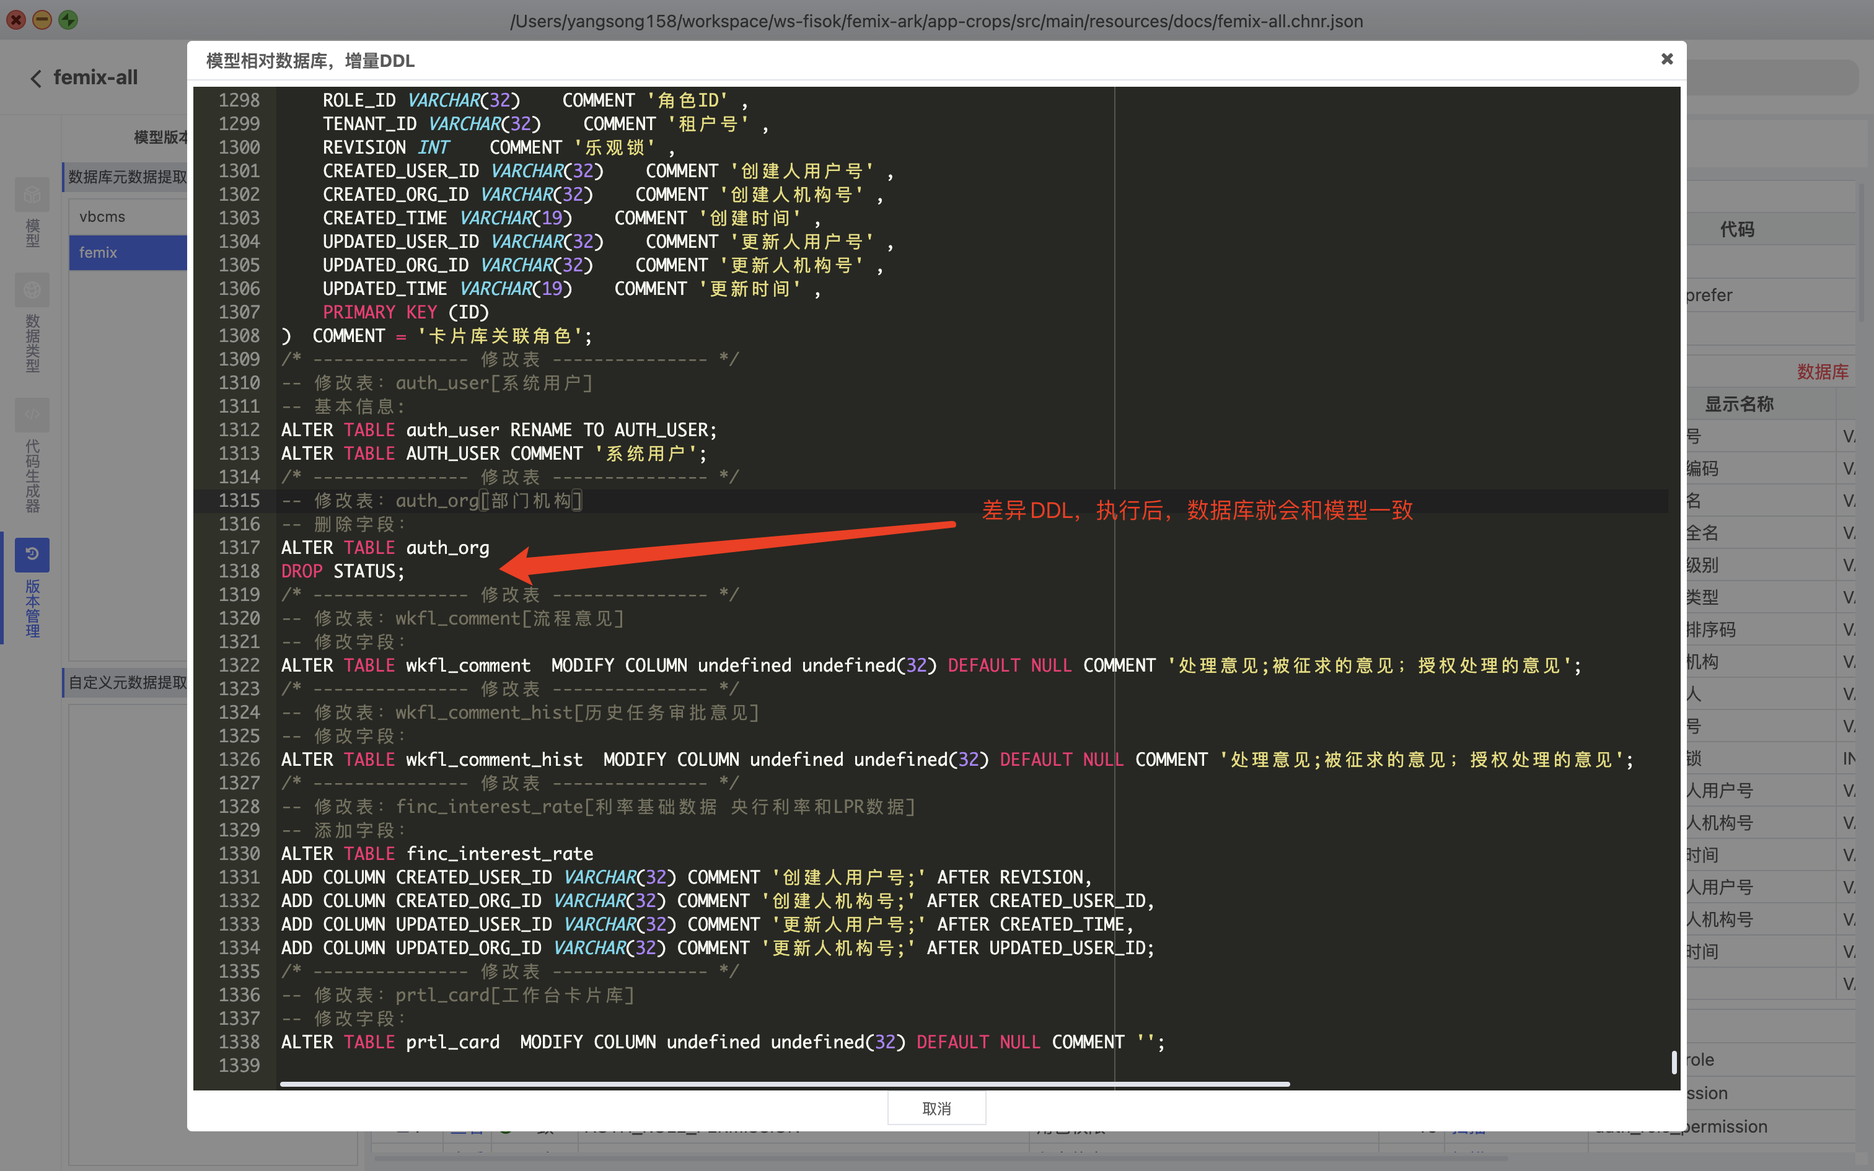The width and height of the screenshot is (1874, 1171).
Task: Open the 数据库元数据提取 section header
Action: coord(128,177)
